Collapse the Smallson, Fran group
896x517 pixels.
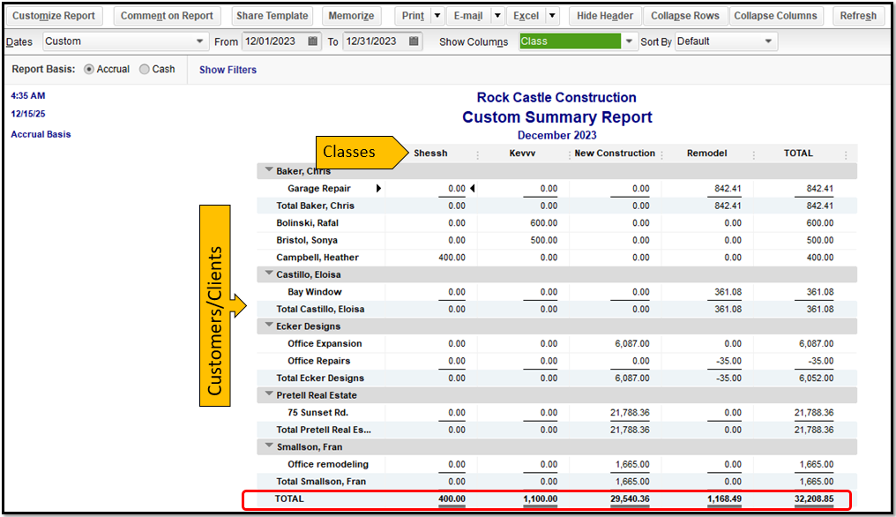(x=267, y=447)
